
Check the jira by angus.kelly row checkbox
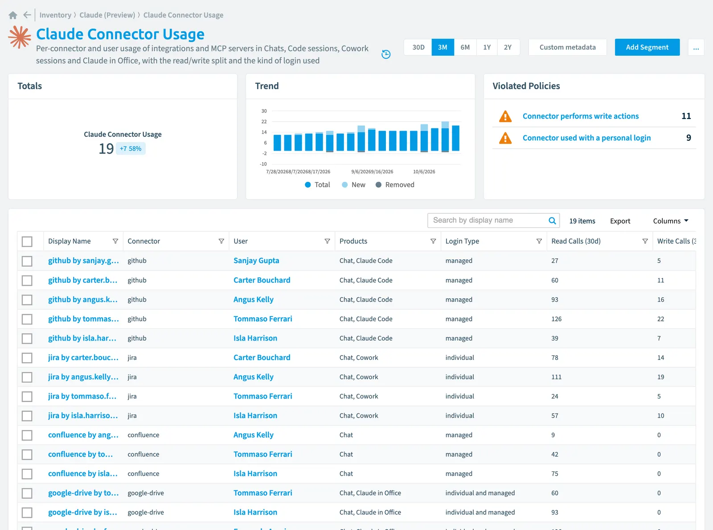pos(27,377)
